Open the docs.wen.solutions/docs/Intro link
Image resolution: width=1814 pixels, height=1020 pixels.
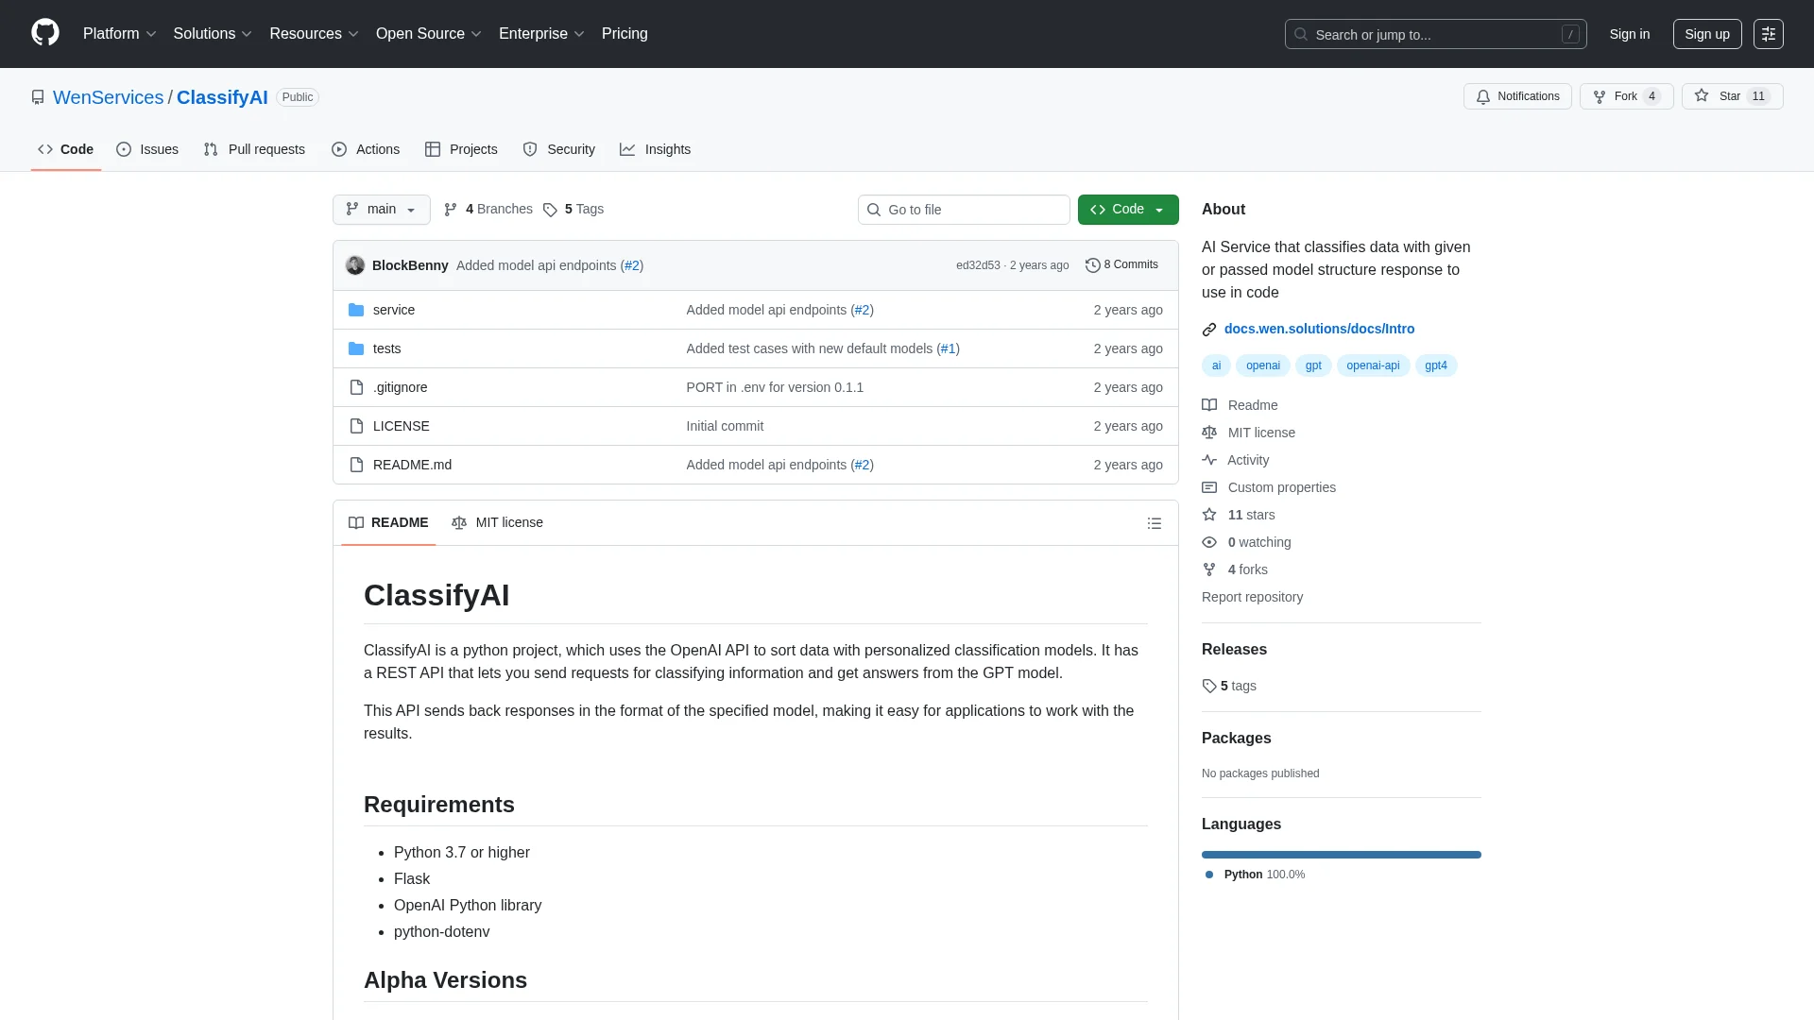pyautogui.click(x=1319, y=329)
